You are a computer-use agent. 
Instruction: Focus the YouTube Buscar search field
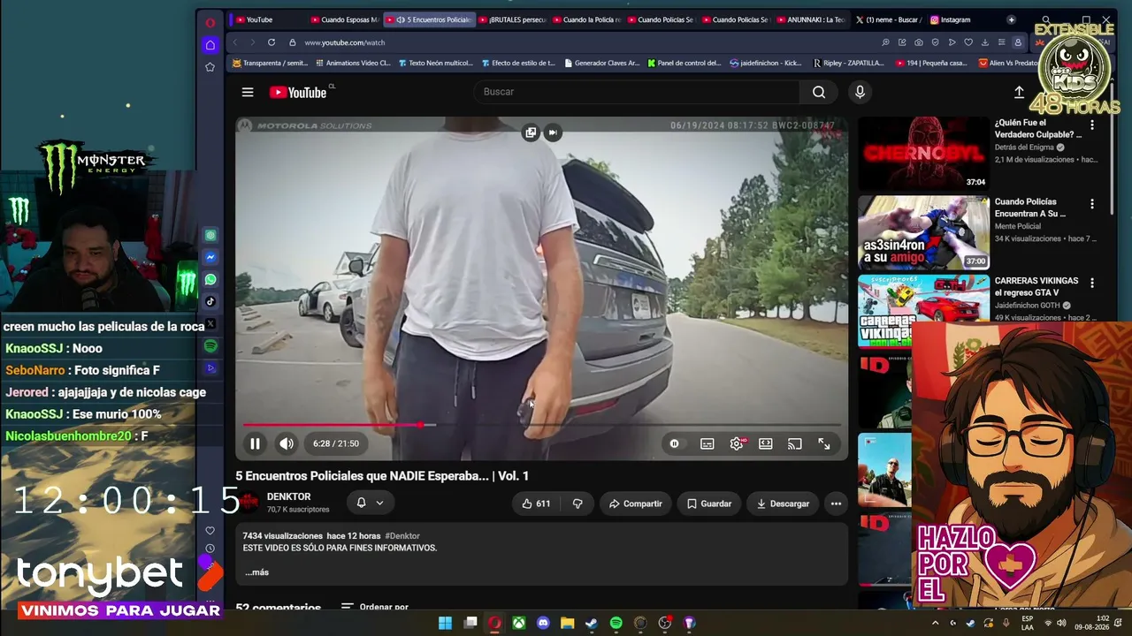[x=637, y=92]
